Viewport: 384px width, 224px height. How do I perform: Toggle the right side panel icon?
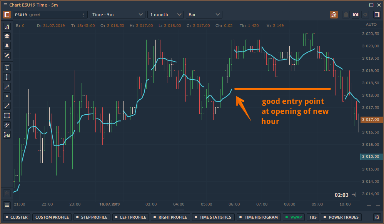pos(377,15)
